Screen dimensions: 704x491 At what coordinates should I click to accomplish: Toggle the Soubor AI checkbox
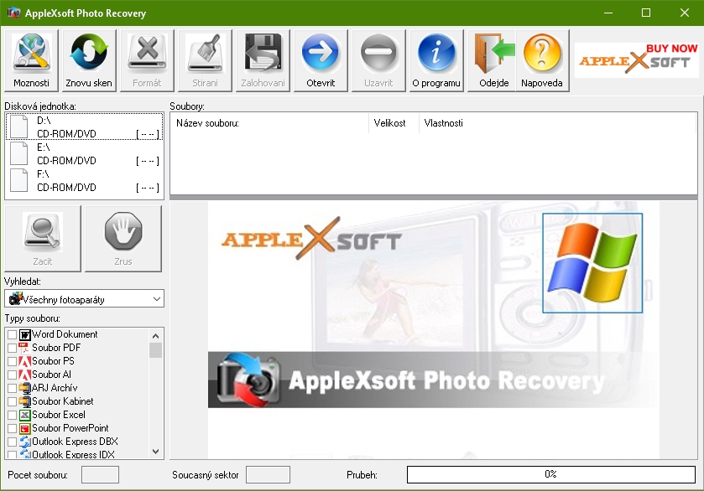pyautogui.click(x=12, y=375)
